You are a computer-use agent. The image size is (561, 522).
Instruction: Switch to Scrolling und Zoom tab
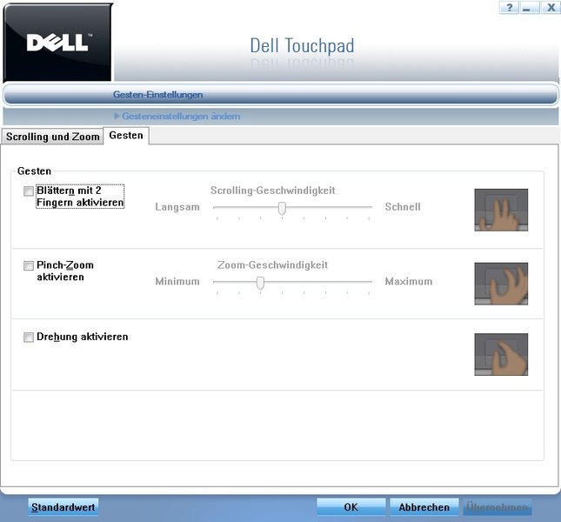coord(52,137)
